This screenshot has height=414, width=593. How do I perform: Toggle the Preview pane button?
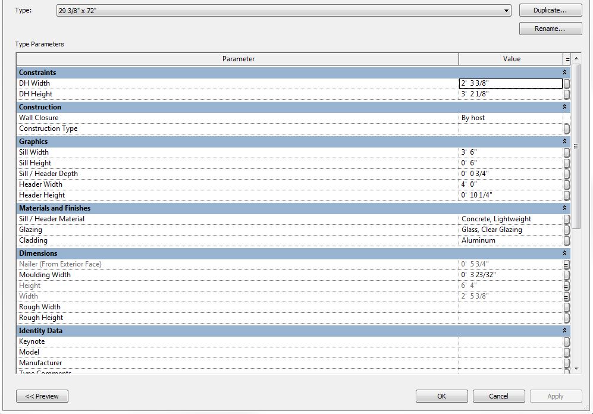[42, 396]
